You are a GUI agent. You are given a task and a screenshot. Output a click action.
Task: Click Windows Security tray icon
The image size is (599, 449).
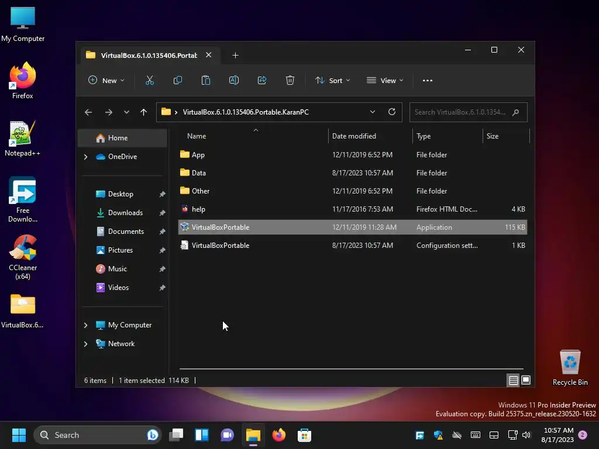point(438,435)
